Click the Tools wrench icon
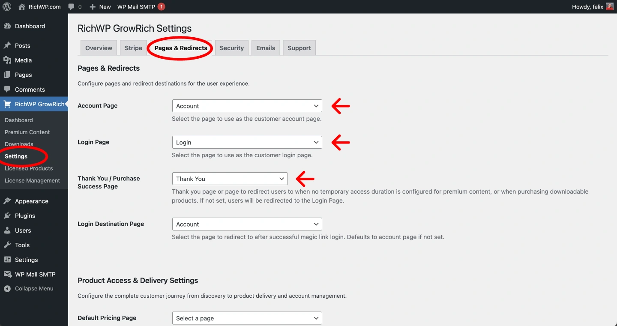 click(7, 245)
